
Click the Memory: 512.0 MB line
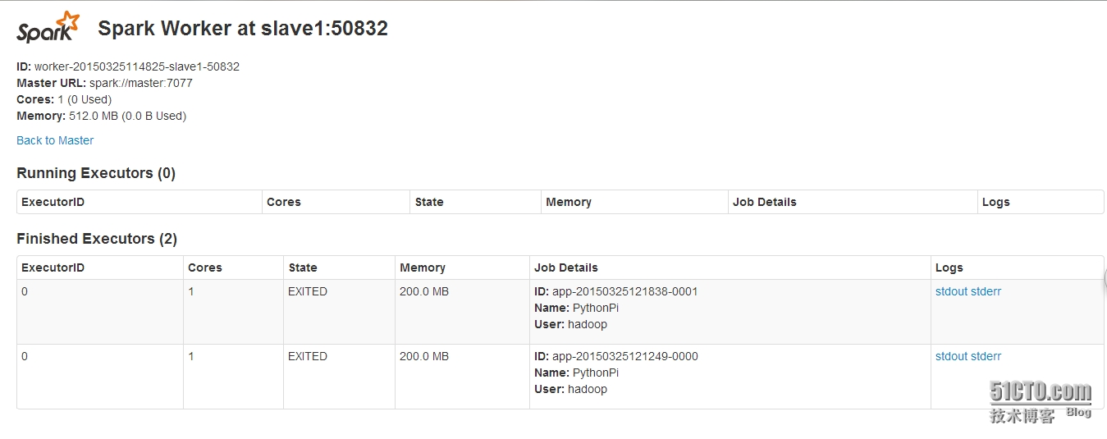(101, 116)
